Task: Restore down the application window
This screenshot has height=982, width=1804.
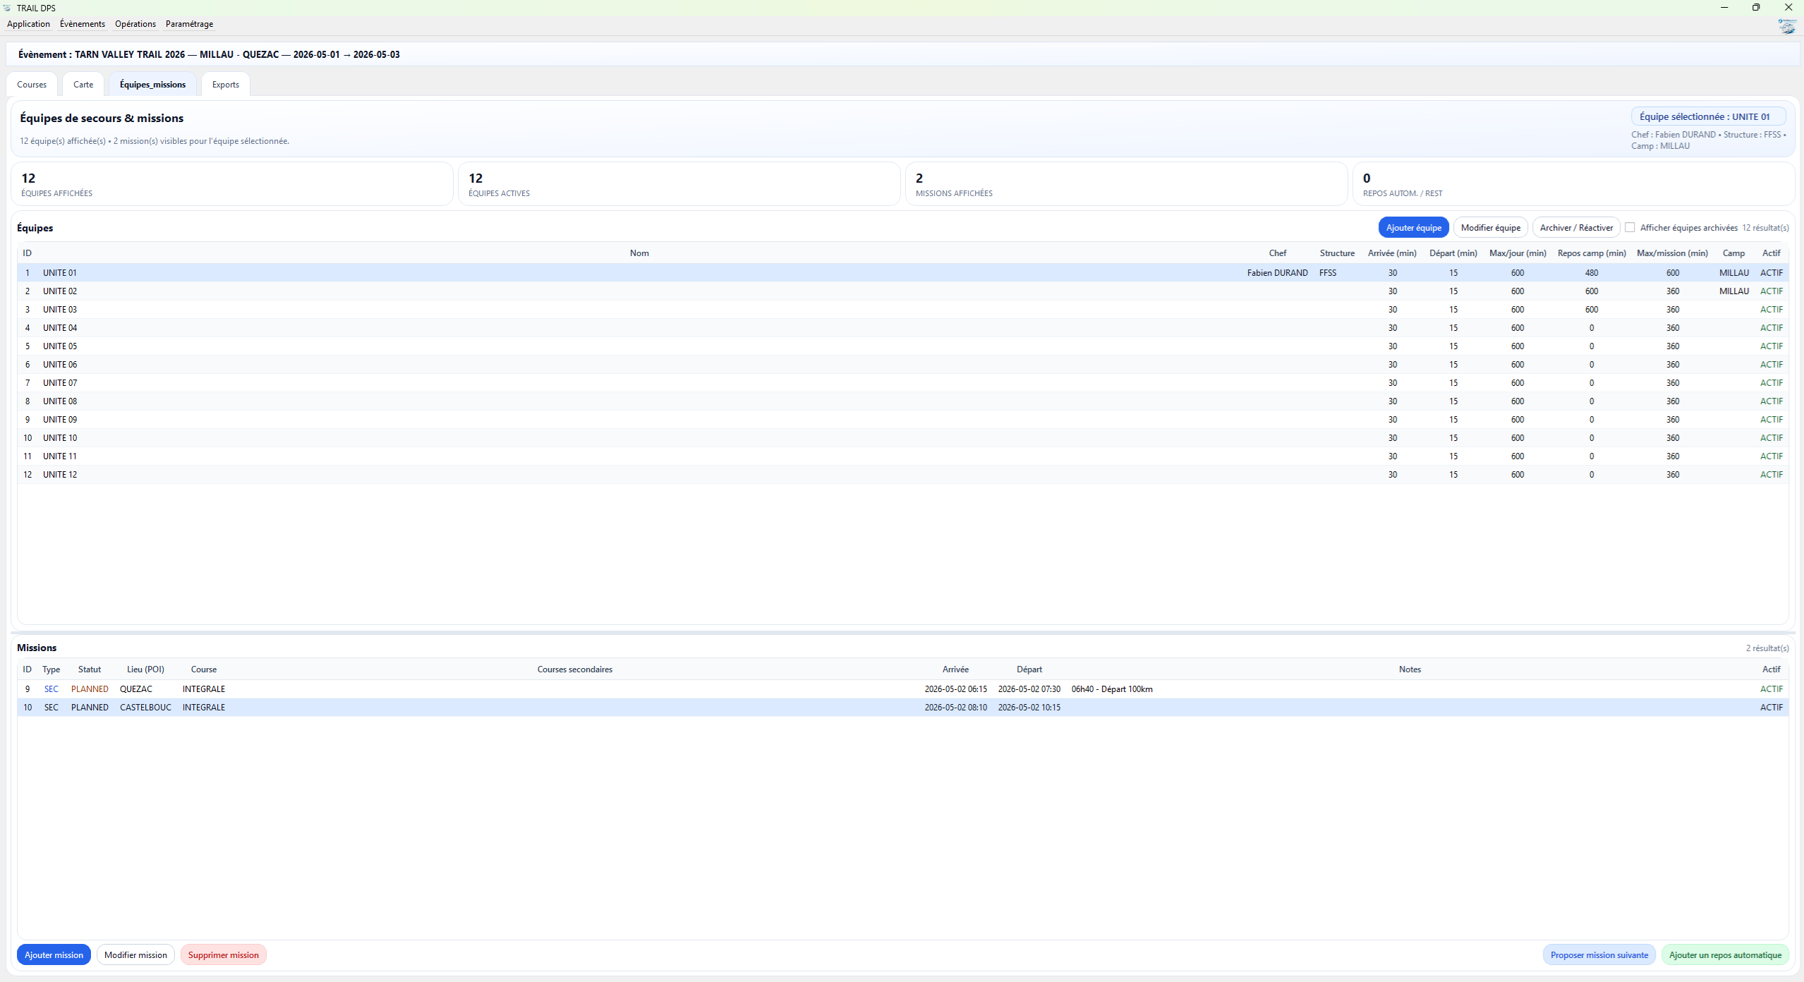Action: 1756,8
